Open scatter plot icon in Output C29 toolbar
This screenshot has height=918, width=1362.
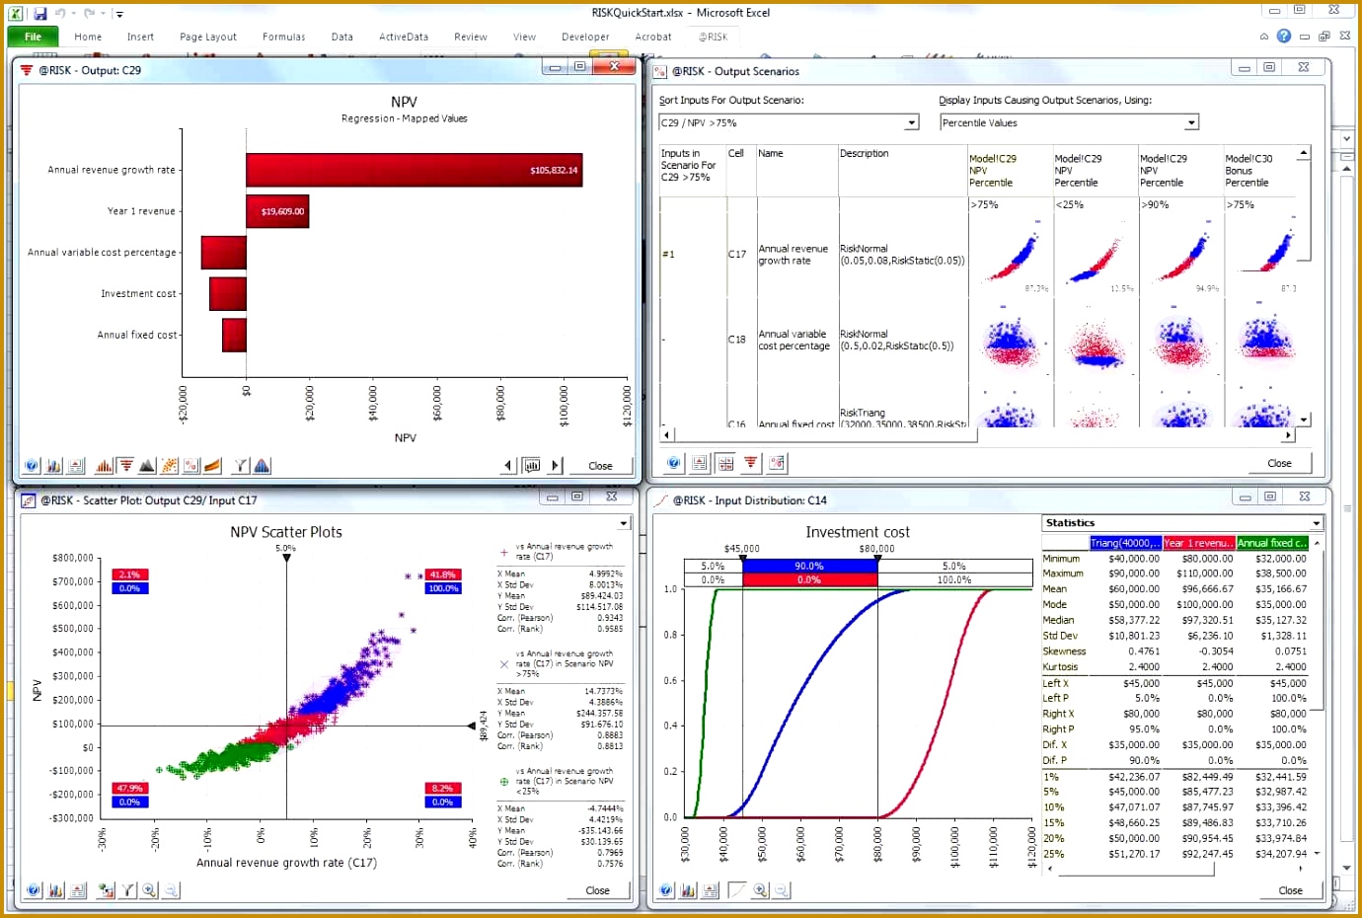coord(170,465)
